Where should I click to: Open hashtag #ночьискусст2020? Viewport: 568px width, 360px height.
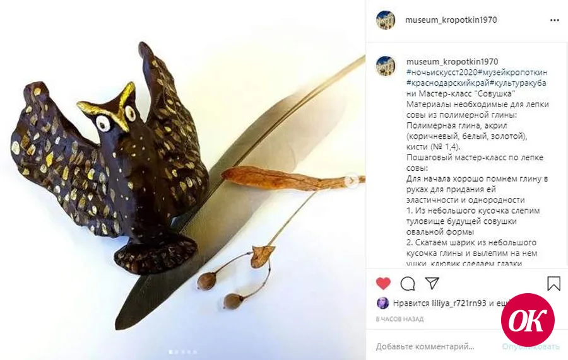442,73
